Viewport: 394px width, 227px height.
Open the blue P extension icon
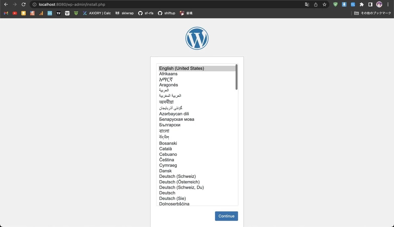click(353, 5)
